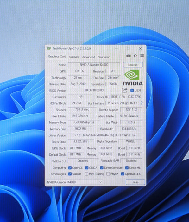Click the Texture Fillrate value 51.9 GTexel/s

129,116
